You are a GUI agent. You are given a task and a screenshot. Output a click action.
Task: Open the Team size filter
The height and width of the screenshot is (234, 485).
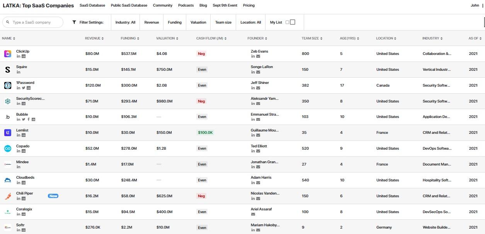223,22
